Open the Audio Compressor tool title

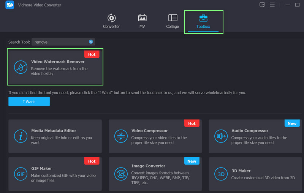(250, 131)
